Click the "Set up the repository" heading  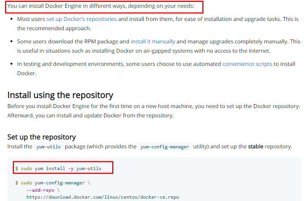tap(42, 137)
